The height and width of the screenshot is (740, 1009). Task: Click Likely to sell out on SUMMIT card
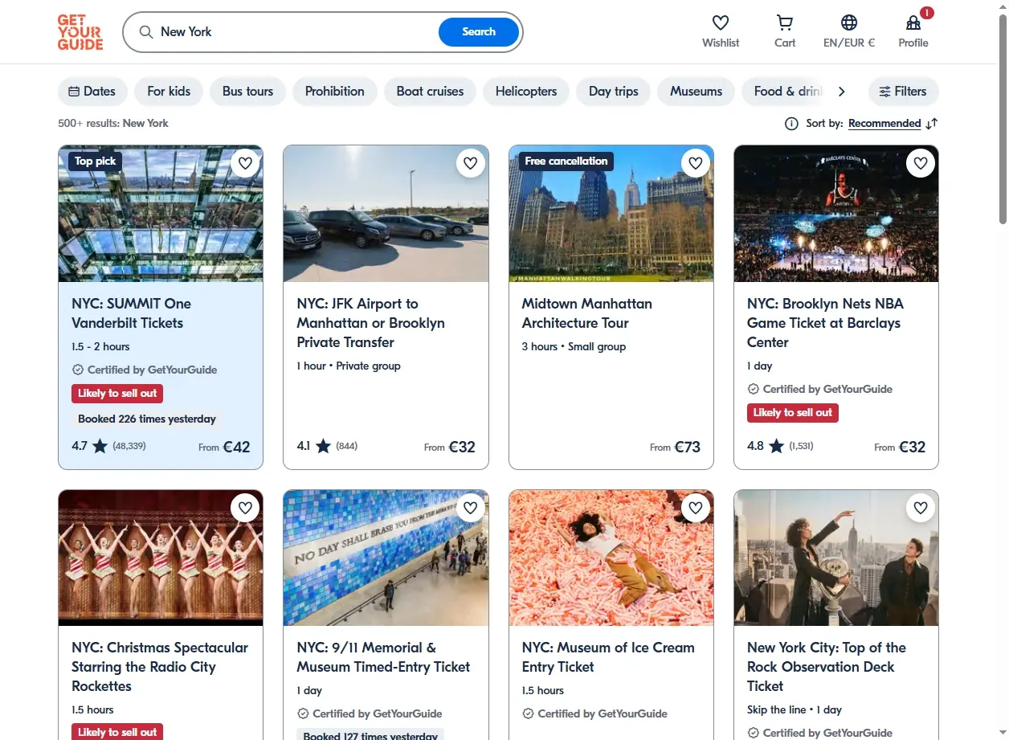pos(117,394)
